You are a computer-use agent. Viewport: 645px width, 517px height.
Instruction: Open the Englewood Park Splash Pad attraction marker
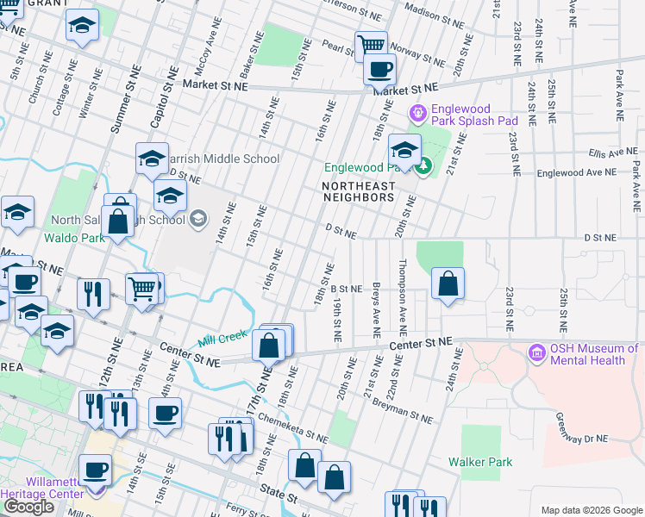418,114
